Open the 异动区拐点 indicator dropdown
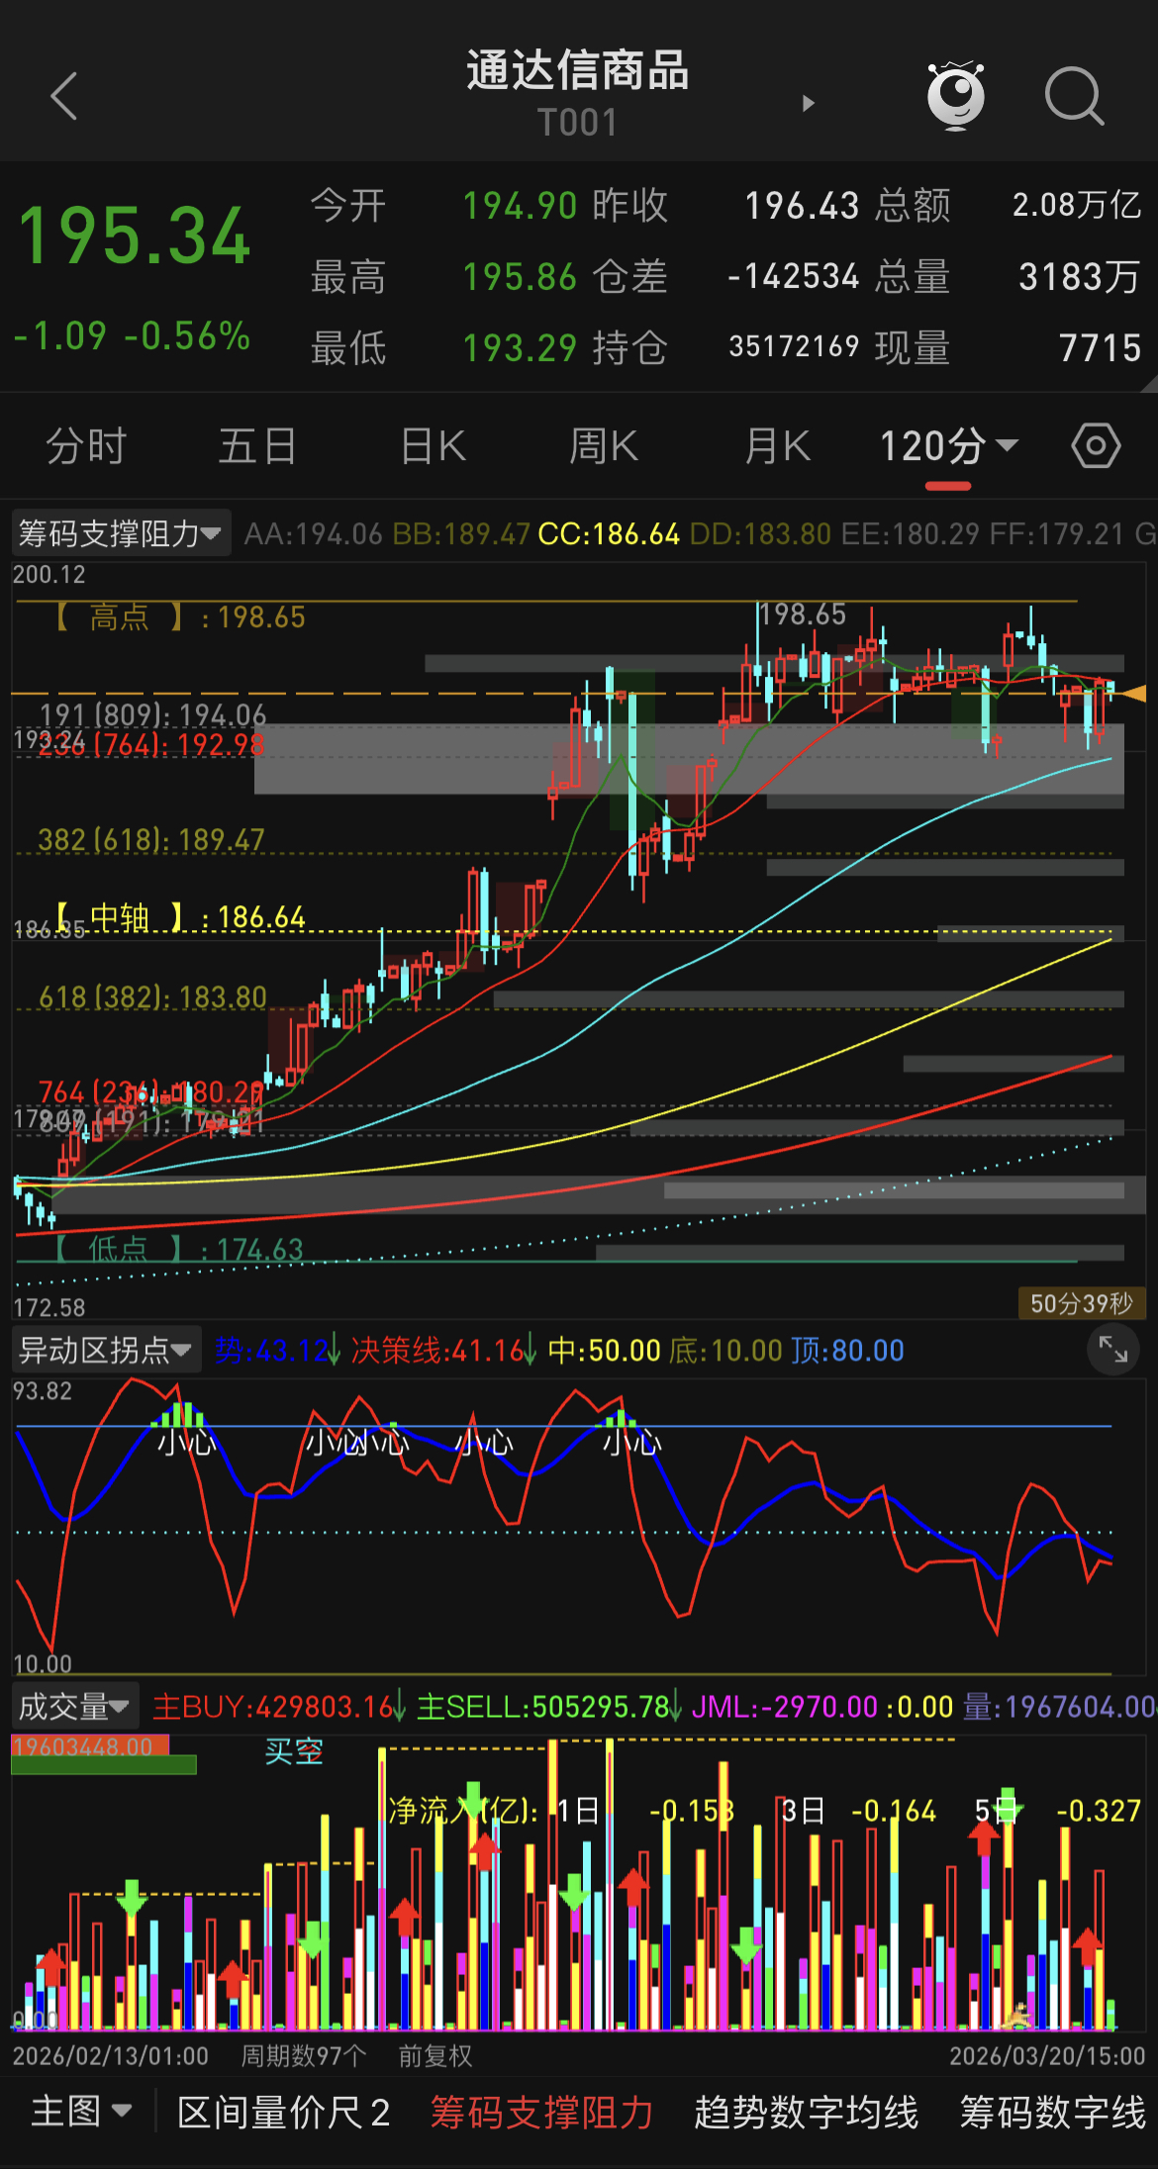This screenshot has height=2169, width=1158. coord(106,1351)
